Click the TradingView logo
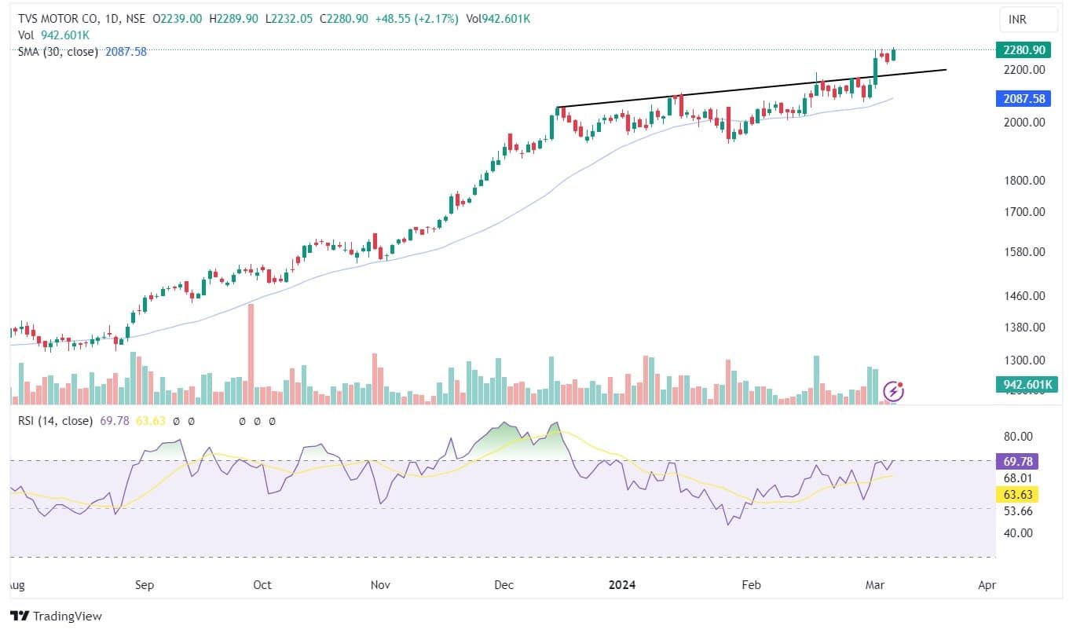 56,616
